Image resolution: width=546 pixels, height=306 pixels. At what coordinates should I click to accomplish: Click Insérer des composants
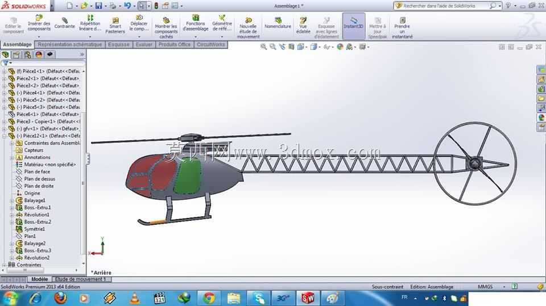(39, 23)
